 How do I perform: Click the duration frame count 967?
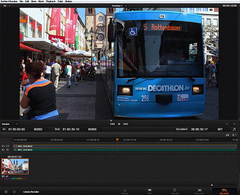[x=220, y=129]
